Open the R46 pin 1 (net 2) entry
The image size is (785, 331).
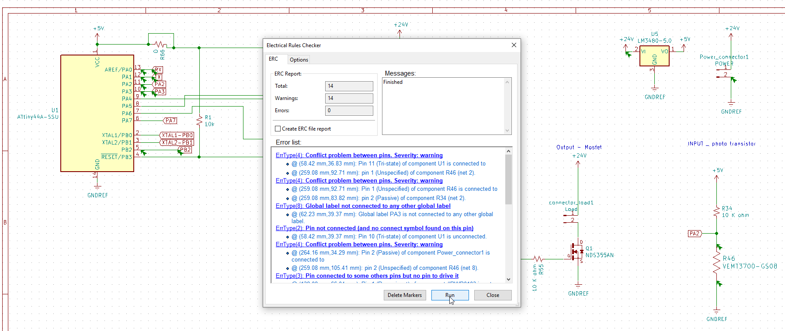tap(383, 173)
